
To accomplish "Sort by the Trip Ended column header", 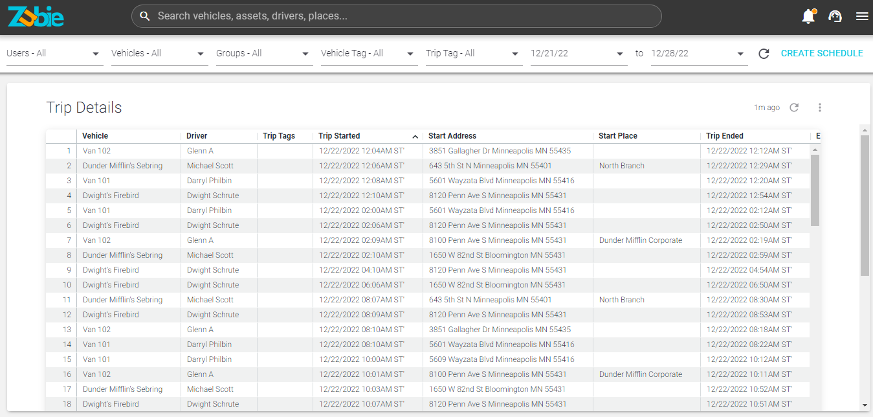I will 725,136.
